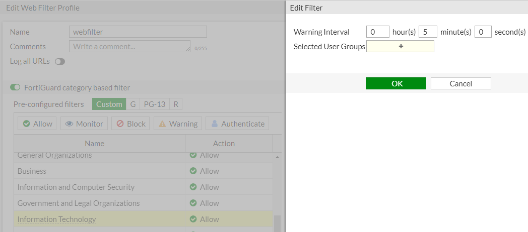This screenshot has width=528, height=232.
Task: Select the Custom pre-configured filter tab
Action: [x=109, y=104]
